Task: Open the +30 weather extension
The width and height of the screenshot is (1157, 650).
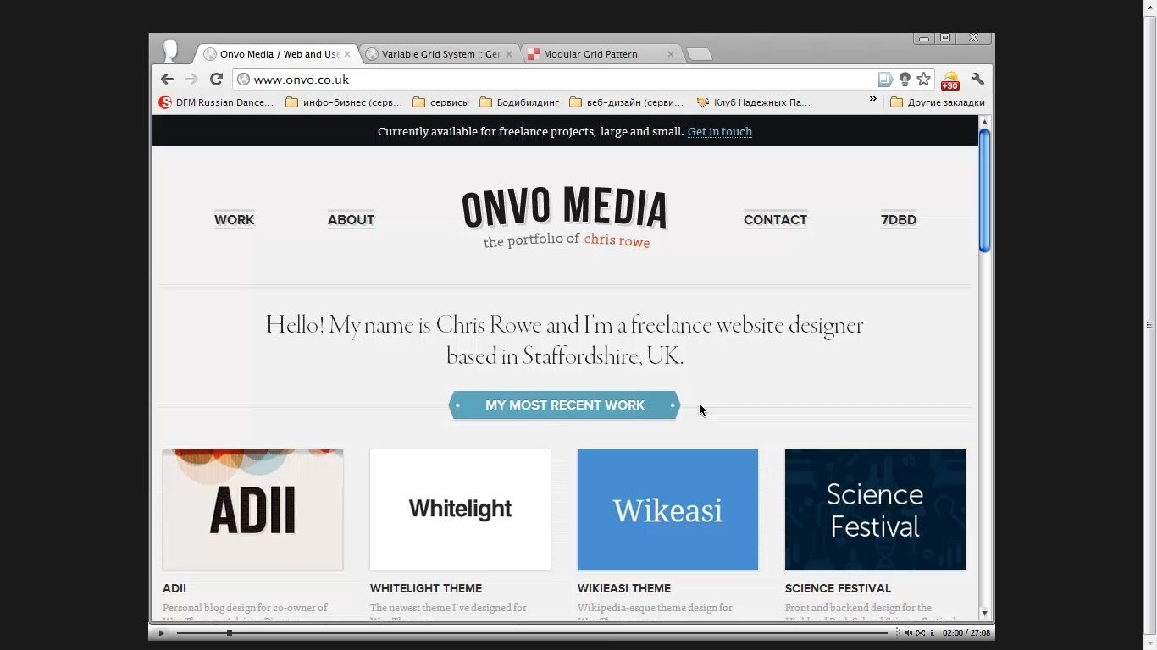Action: [x=950, y=81]
